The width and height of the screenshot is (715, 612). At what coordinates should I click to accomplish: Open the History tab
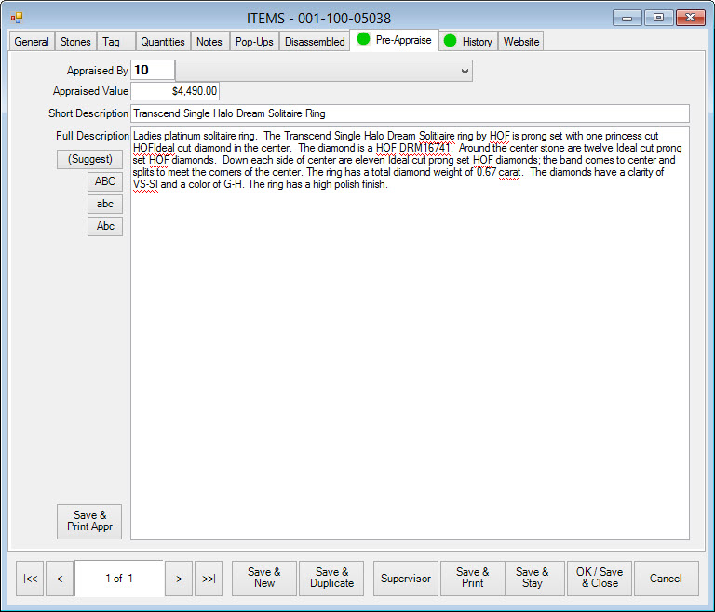[467, 42]
